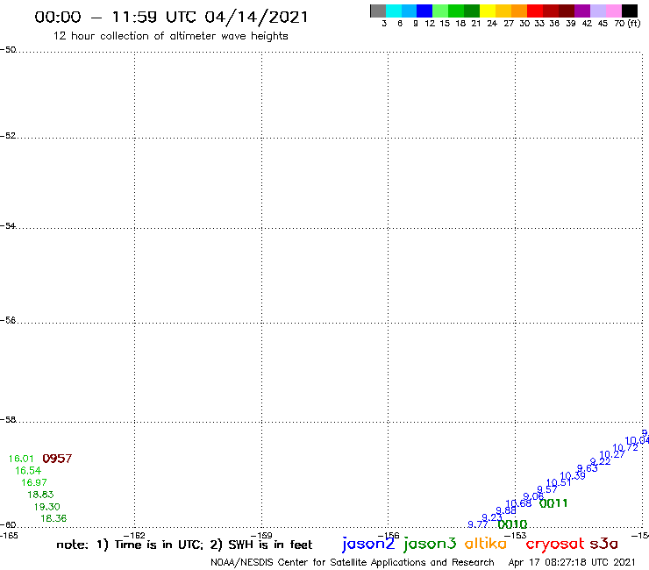649x570 pixels.
Task: Click the -153 longitude axis label
Action: (516, 536)
